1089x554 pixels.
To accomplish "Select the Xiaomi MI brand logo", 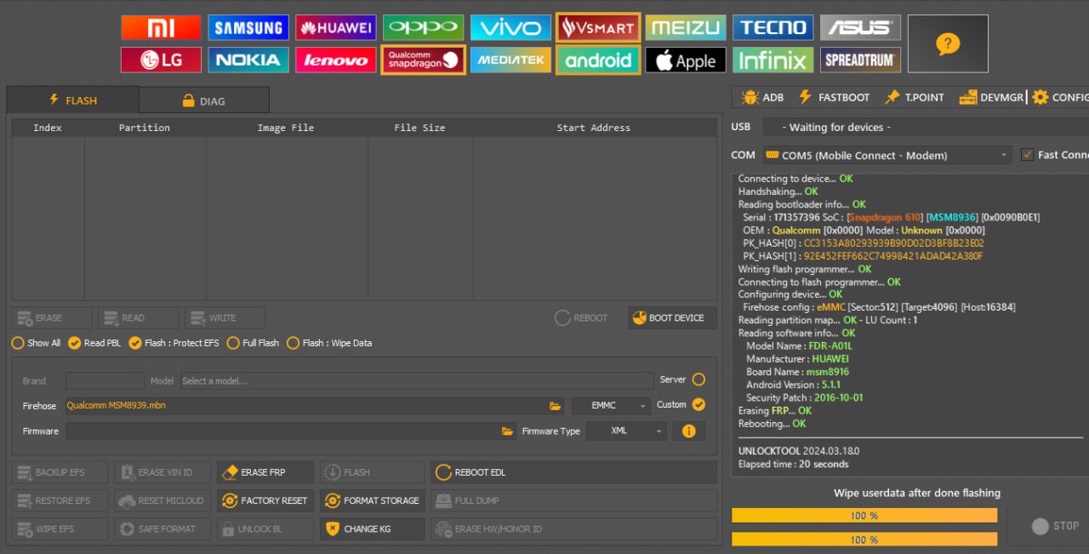I will pyautogui.click(x=161, y=27).
